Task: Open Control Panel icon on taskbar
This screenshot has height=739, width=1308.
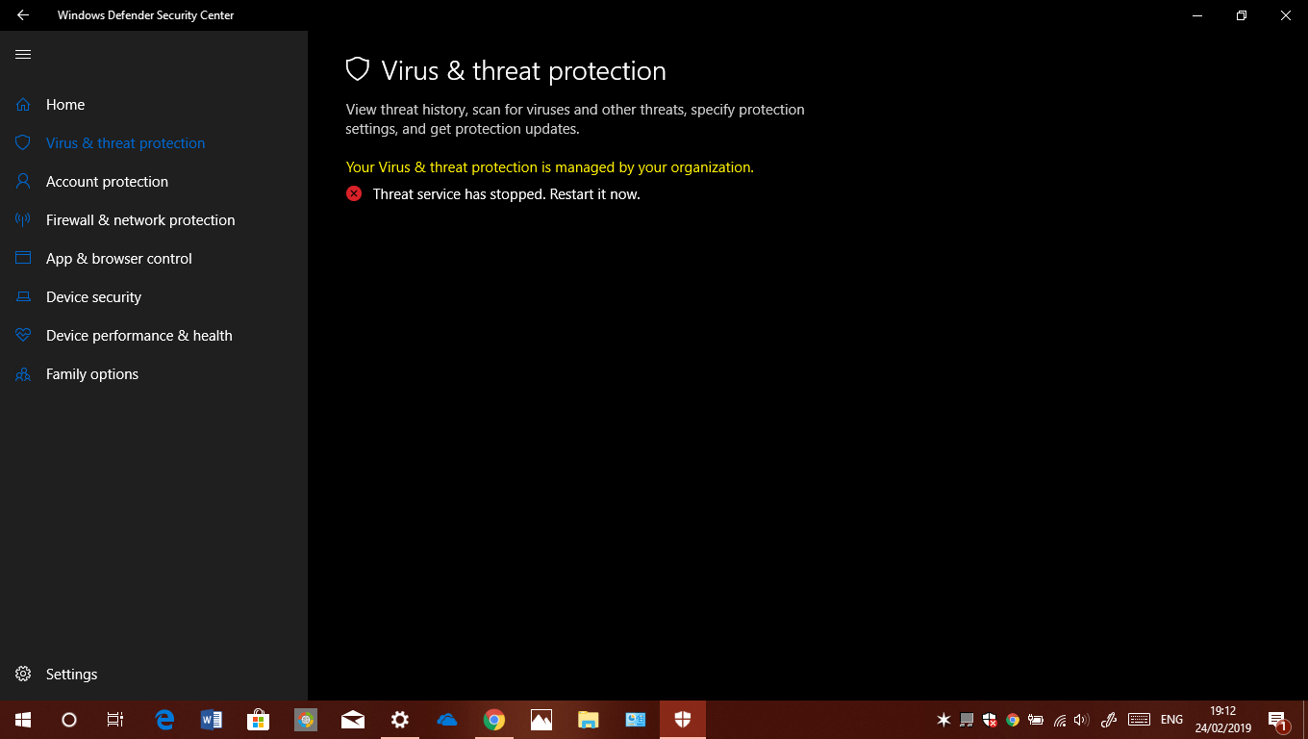Action: click(x=636, y=720)
